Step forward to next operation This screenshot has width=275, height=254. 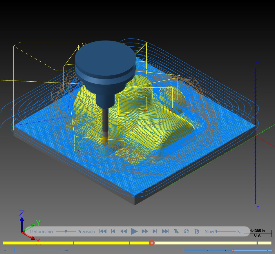[155, 231]
